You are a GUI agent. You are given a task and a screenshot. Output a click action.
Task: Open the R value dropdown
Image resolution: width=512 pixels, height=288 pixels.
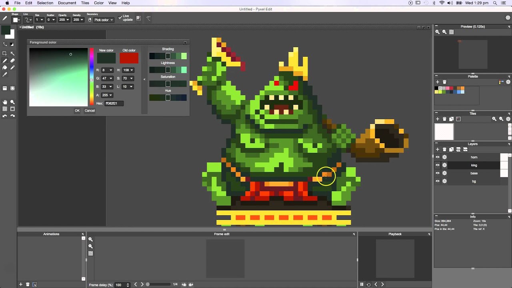[x=111, y=70]
